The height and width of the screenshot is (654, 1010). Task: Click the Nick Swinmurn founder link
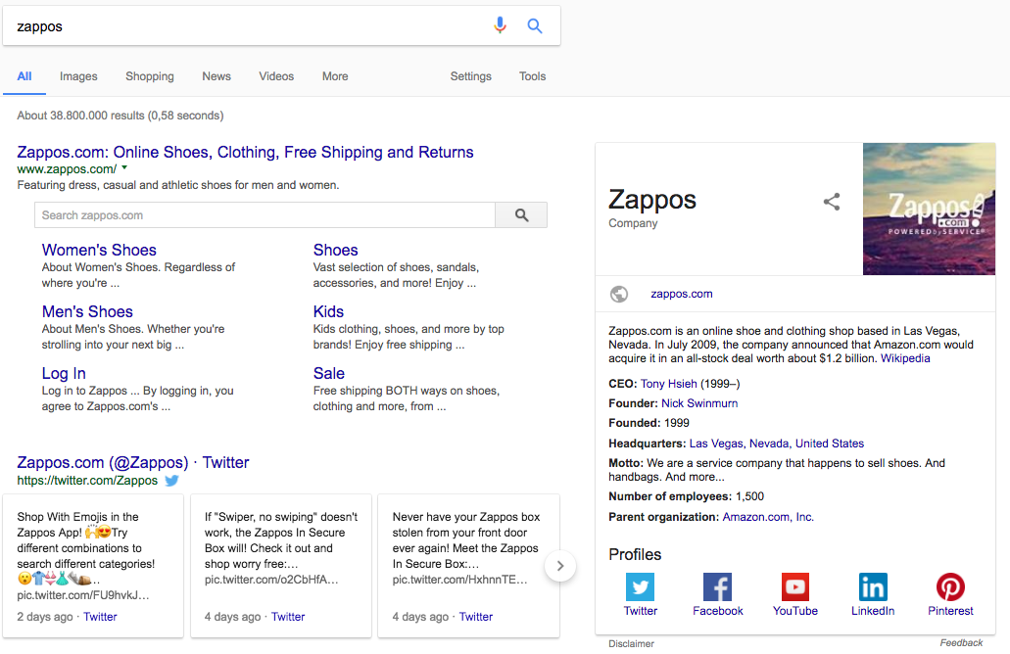[699, 403]
